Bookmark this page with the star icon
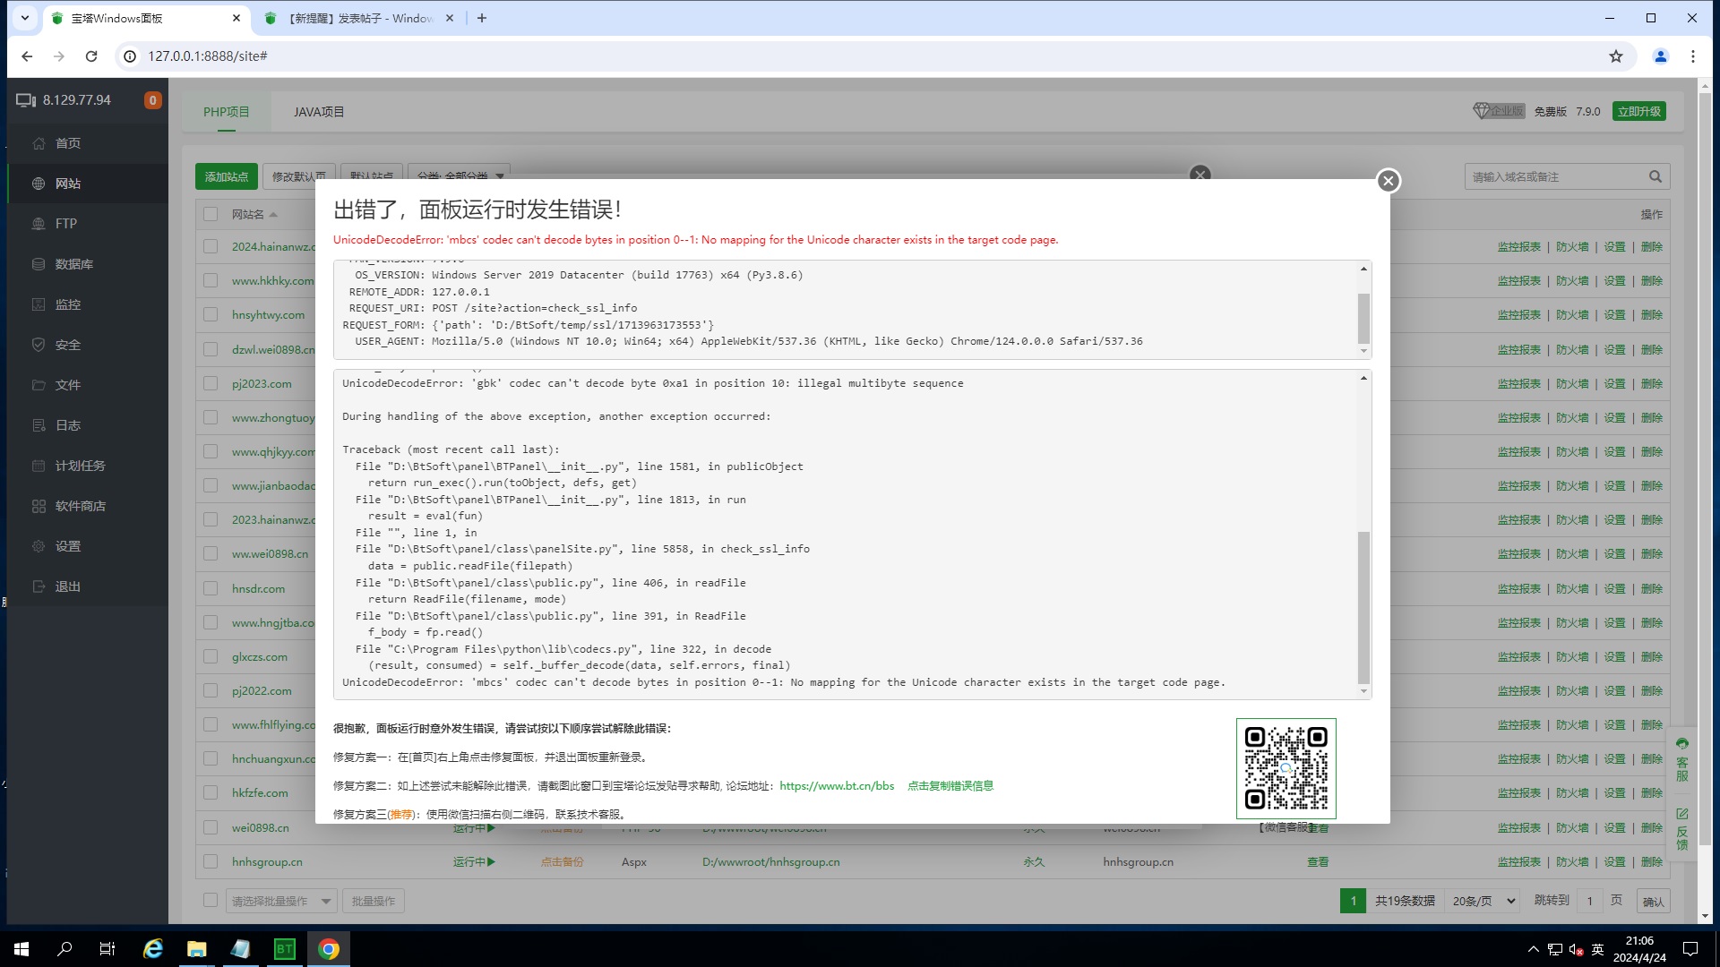The height and width of the screenshot is (967, 1720). (1615, 56)
